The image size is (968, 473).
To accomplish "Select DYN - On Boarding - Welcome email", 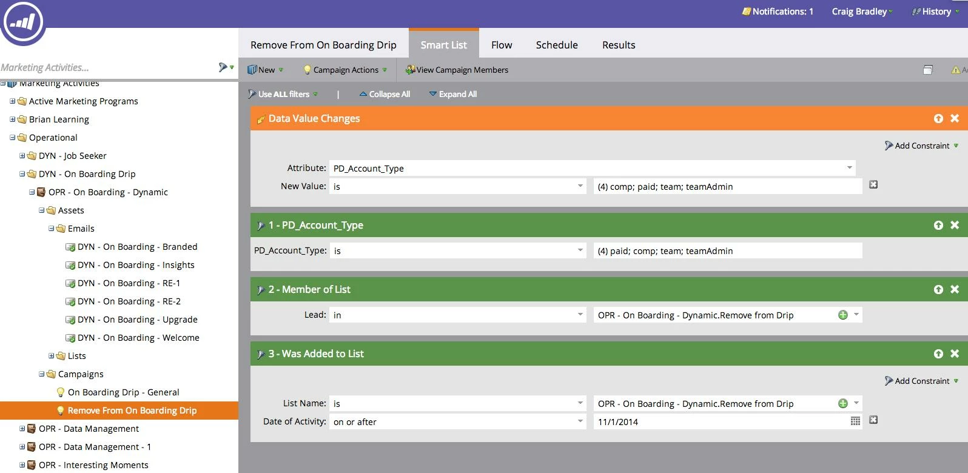I will point(132,338).
